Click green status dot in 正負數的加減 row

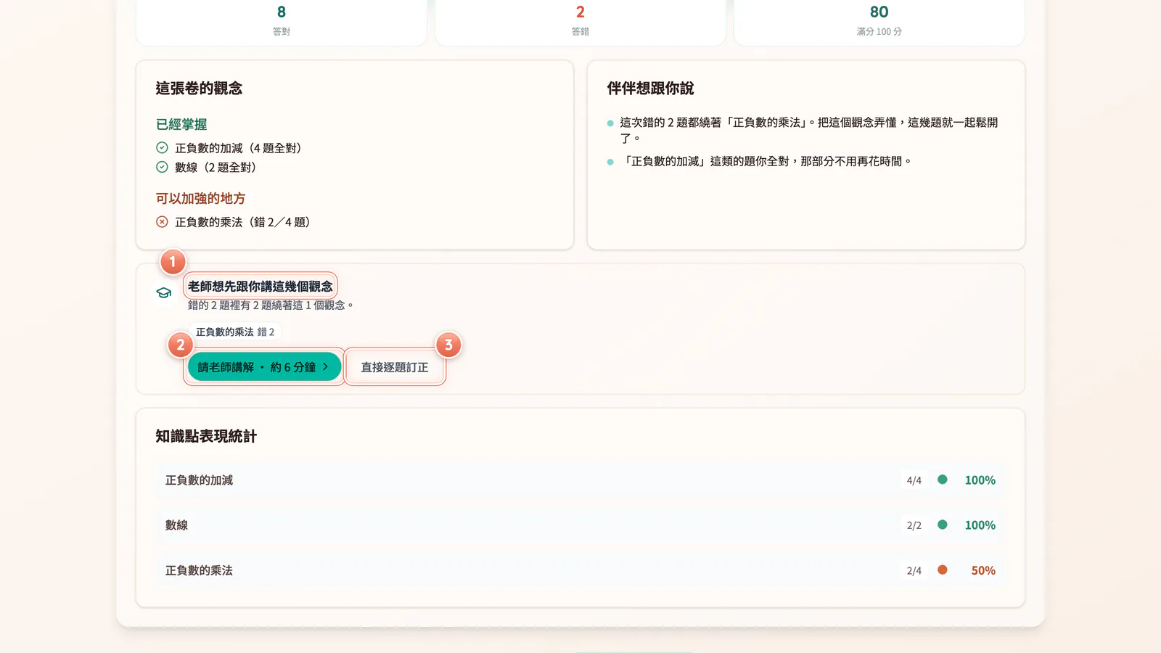pos(942,480)
